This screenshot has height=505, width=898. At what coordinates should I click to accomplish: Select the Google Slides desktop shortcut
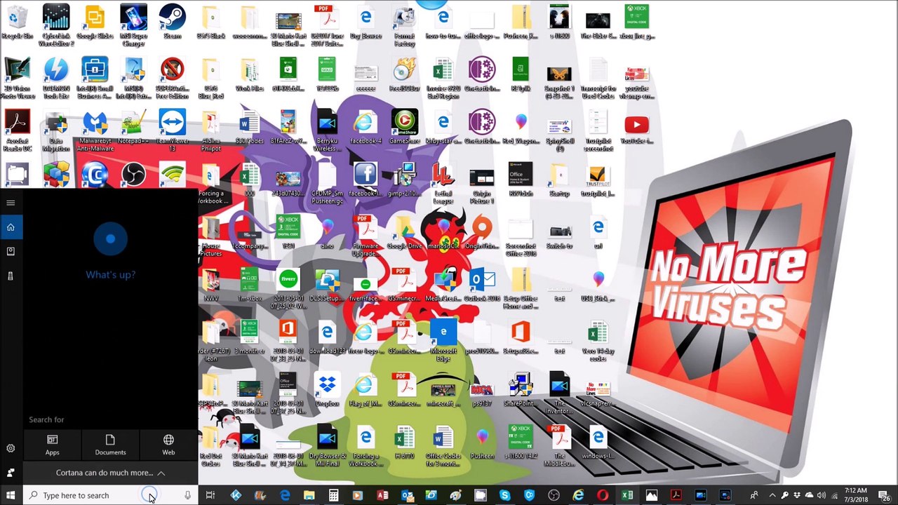[x=95, y=22]
